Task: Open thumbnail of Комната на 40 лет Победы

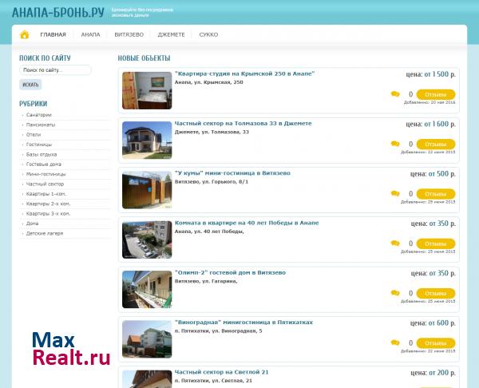Action: pyautogui.click(x=147, y=240)
